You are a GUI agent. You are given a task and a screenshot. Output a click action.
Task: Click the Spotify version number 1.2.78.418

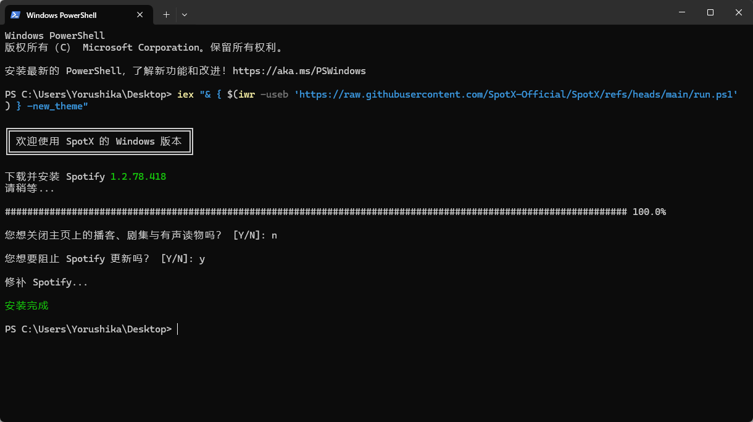pyautogui.click(x=138, y=177)
